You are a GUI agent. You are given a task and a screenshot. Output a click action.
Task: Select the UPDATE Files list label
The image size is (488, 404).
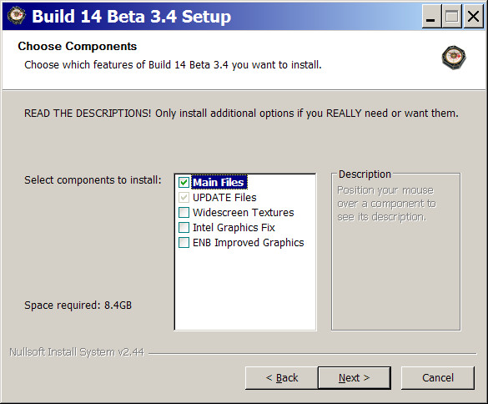224,197
